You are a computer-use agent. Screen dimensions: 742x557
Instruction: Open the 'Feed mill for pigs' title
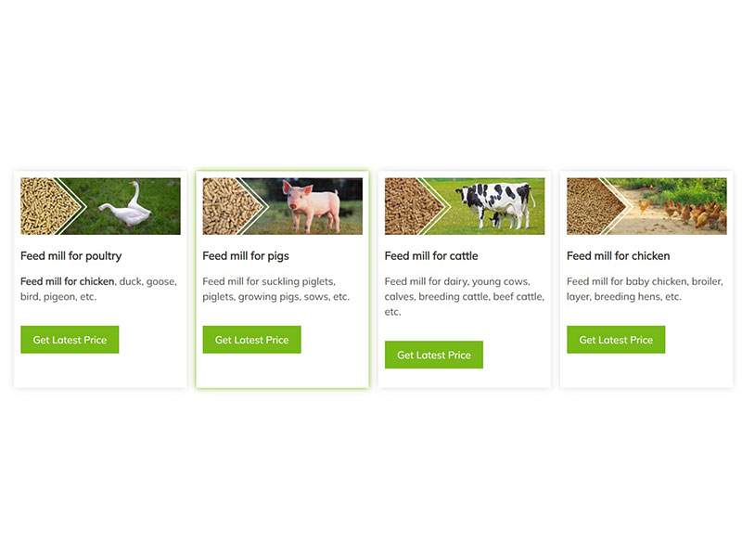246,256
